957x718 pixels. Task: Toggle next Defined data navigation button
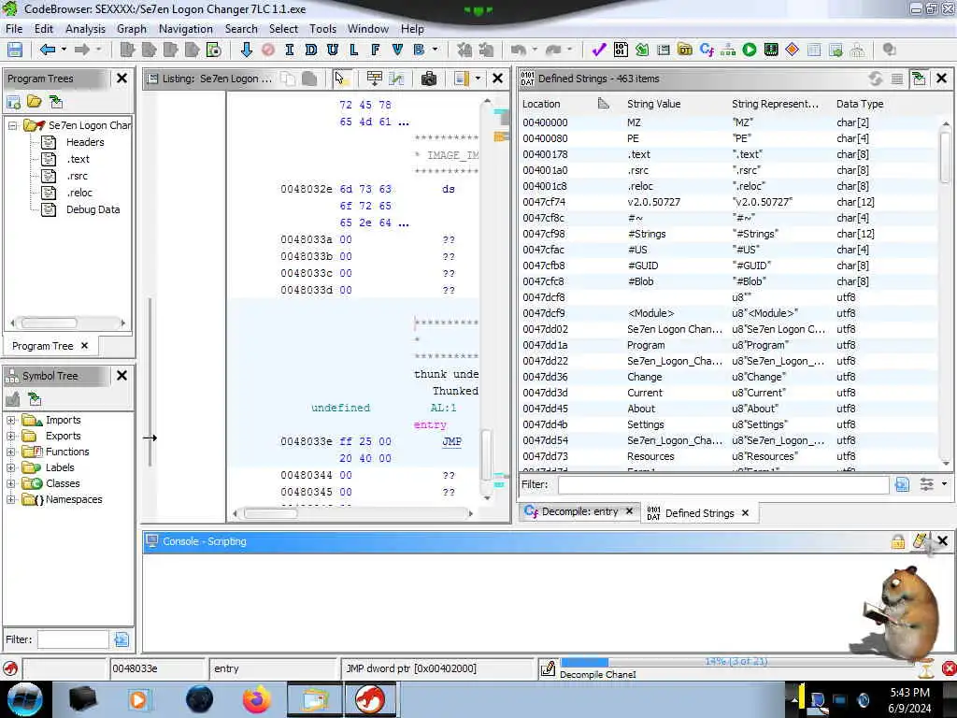(x=310, y=50)
